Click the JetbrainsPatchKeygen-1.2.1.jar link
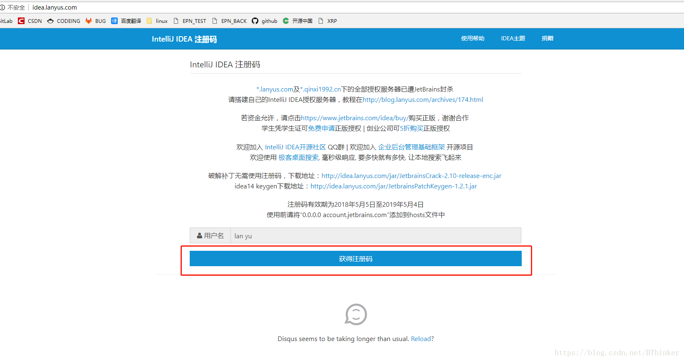This screenshot has width=684, height=361. 394,186
